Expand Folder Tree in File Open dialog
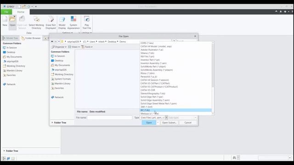The width and height of the screenshot is (294, 165). 59,123
